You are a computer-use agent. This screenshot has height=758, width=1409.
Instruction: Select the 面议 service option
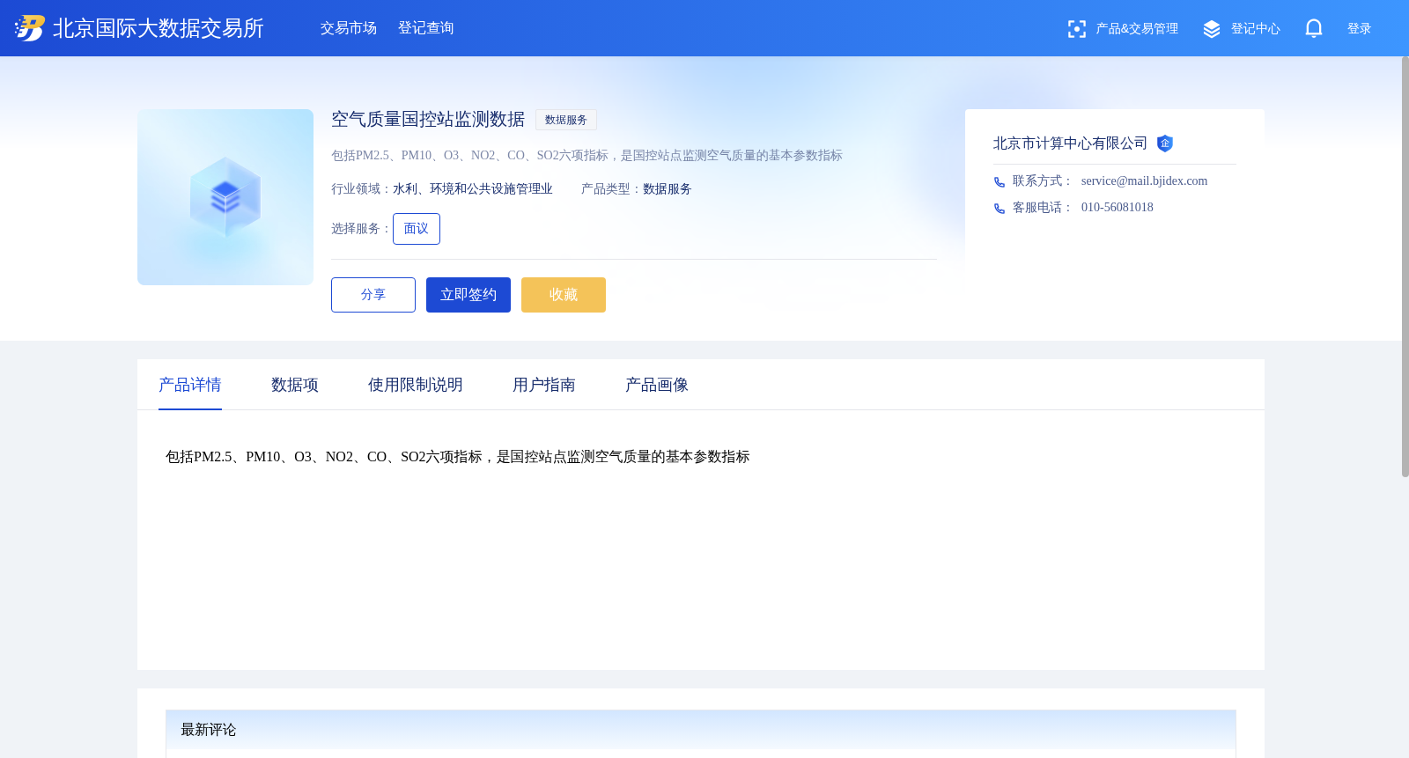[417, 229]
